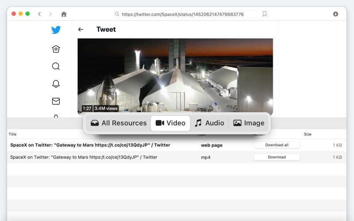Click the Download all button
354x221 pixels.
pyautogui.click(x=277, y=145)
